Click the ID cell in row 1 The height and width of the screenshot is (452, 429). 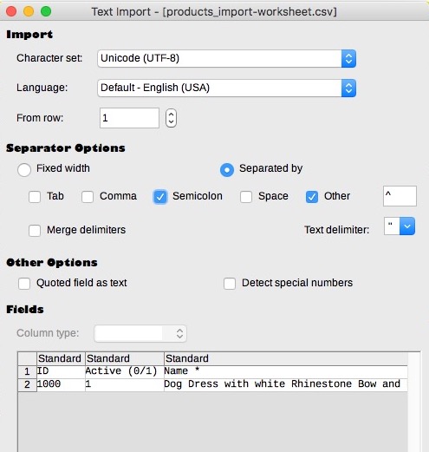[61, 371]
